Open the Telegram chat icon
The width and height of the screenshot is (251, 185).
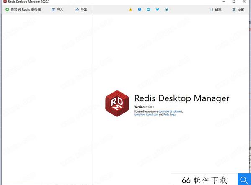pos(149,10)
